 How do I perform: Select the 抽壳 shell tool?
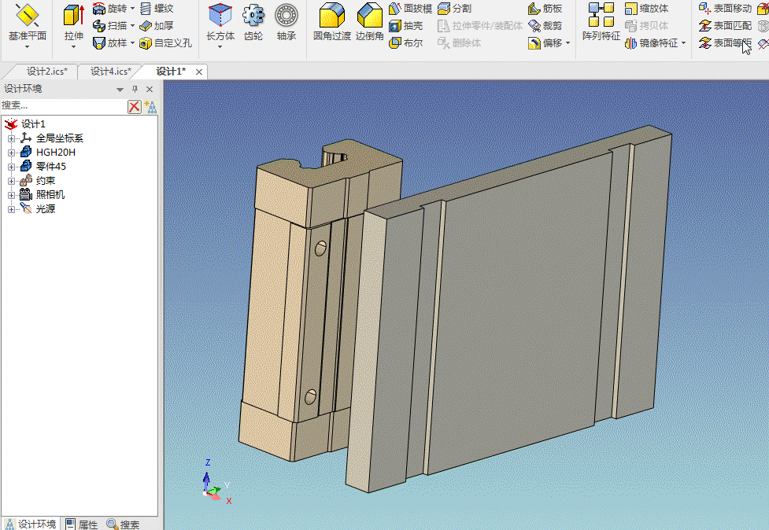point(405,25)
